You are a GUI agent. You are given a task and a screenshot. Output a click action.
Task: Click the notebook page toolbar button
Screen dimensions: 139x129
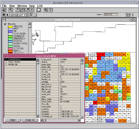pyautogui.click(x=39, y=10)
